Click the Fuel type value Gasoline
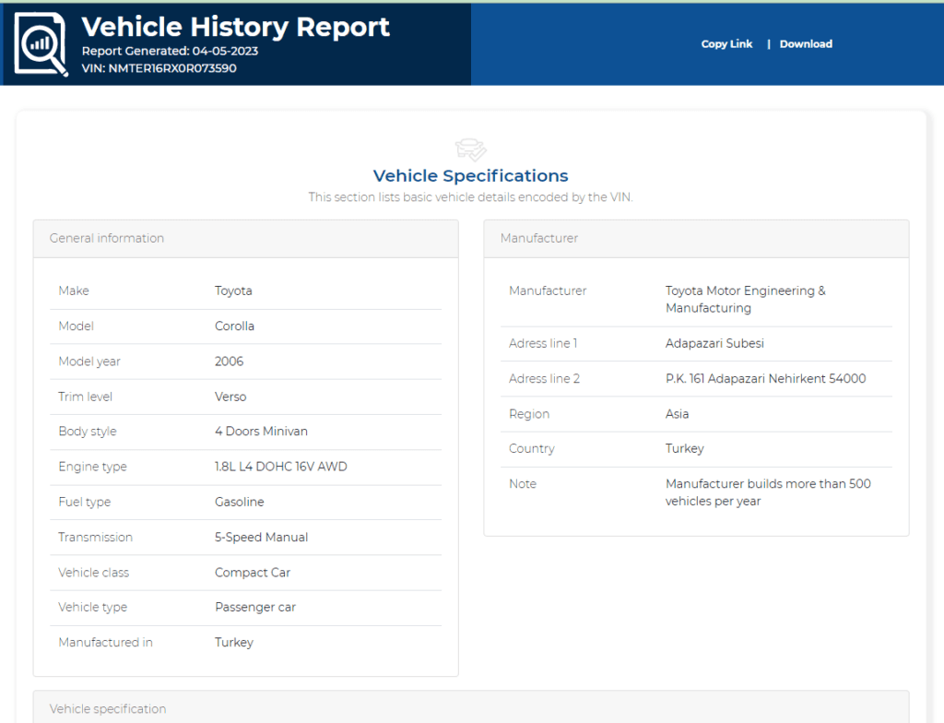Screen dimensions: 944x723 click(x=240, y=502)
